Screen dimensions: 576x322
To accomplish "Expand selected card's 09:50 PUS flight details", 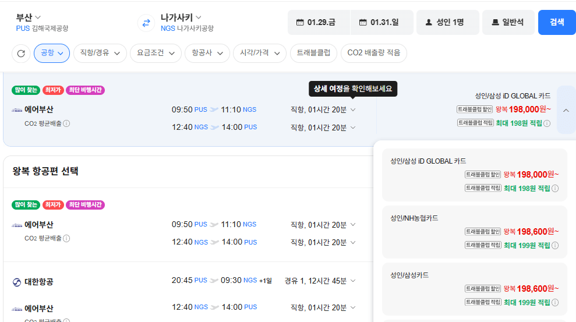I will 353,110.
